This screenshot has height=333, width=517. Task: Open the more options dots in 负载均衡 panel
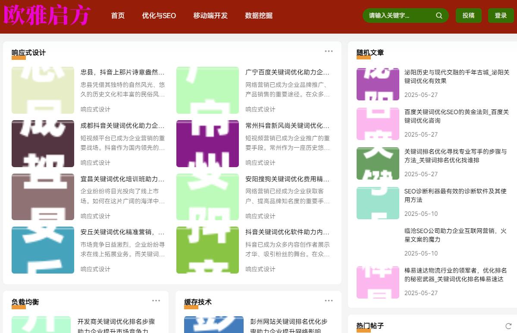(156, 301)
